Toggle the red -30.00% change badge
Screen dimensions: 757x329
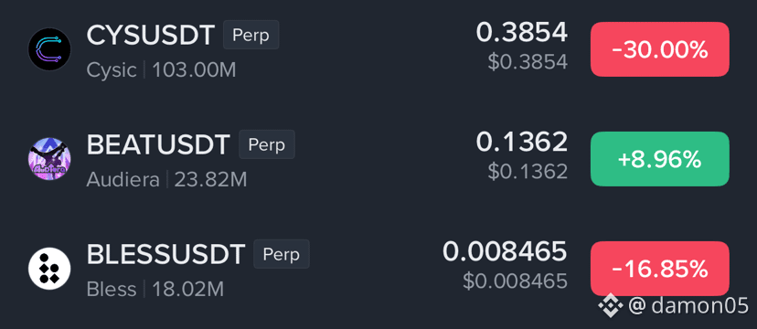click(x=660, y=49)
